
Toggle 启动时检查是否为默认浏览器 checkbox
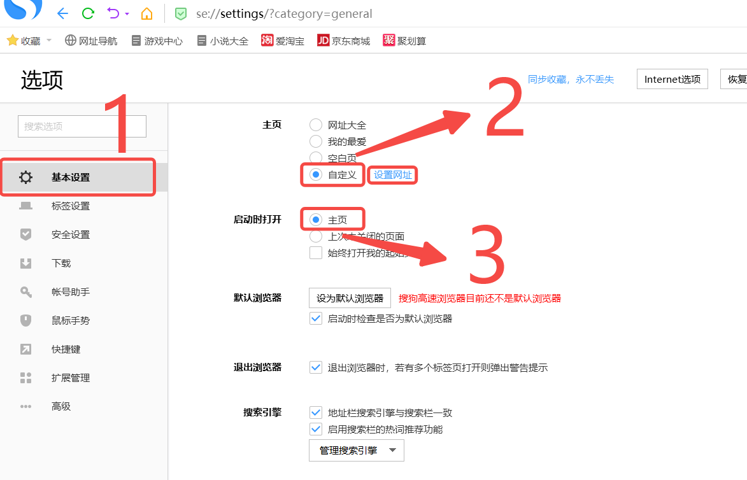click(315, 318)
